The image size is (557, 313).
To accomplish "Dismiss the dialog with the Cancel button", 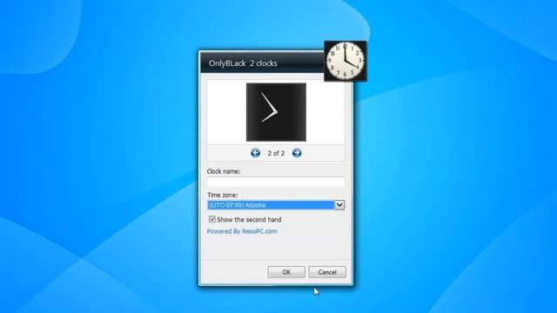I will click(327, 272).
